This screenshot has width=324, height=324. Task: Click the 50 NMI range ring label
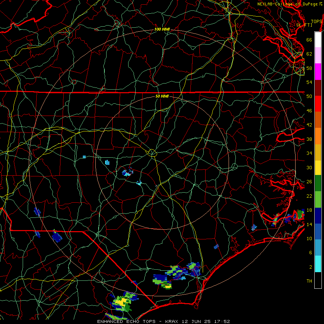pos(162,96)
